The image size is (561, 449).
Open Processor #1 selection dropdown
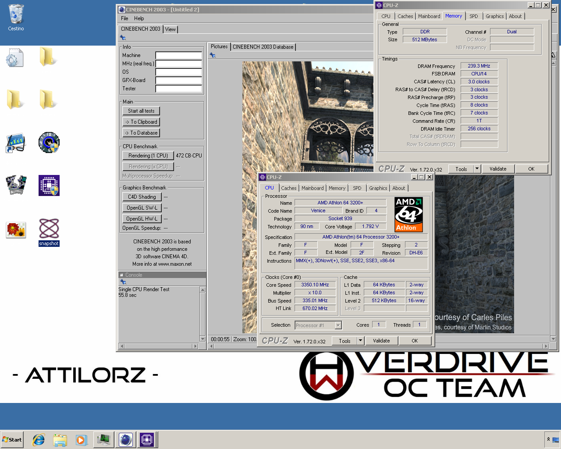[318, 325]
